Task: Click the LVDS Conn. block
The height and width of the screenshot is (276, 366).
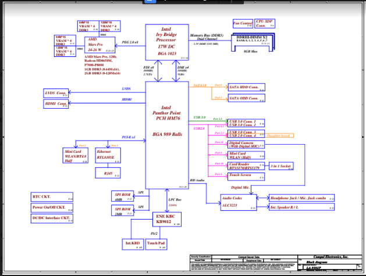Action: (56, 93)
